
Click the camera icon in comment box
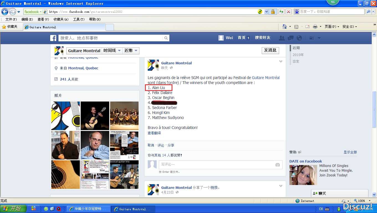277,165
